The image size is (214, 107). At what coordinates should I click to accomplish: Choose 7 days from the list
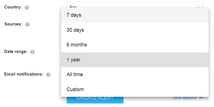click(x=135, y=15)
